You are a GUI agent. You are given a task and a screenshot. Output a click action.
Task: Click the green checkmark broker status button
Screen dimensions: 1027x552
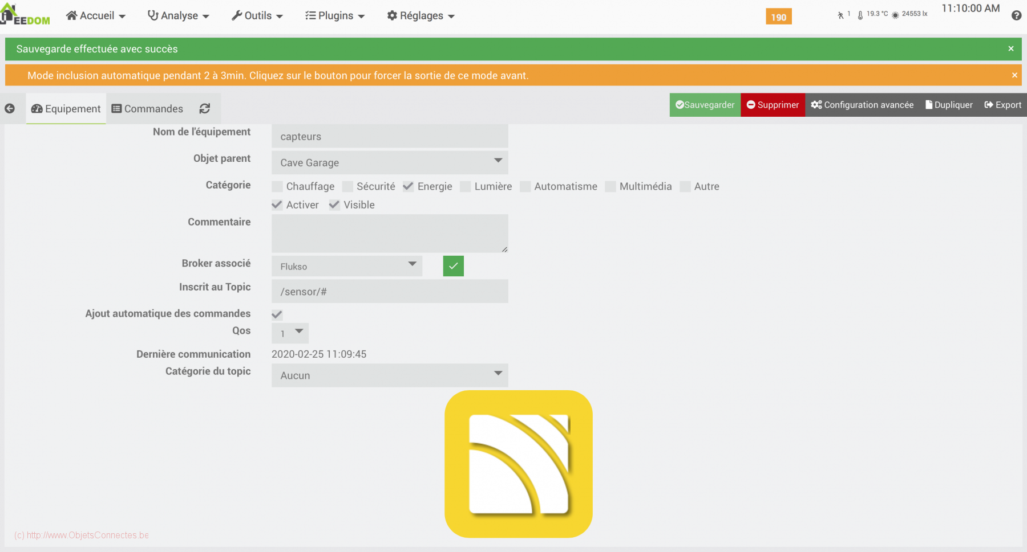tap(454, 266)
